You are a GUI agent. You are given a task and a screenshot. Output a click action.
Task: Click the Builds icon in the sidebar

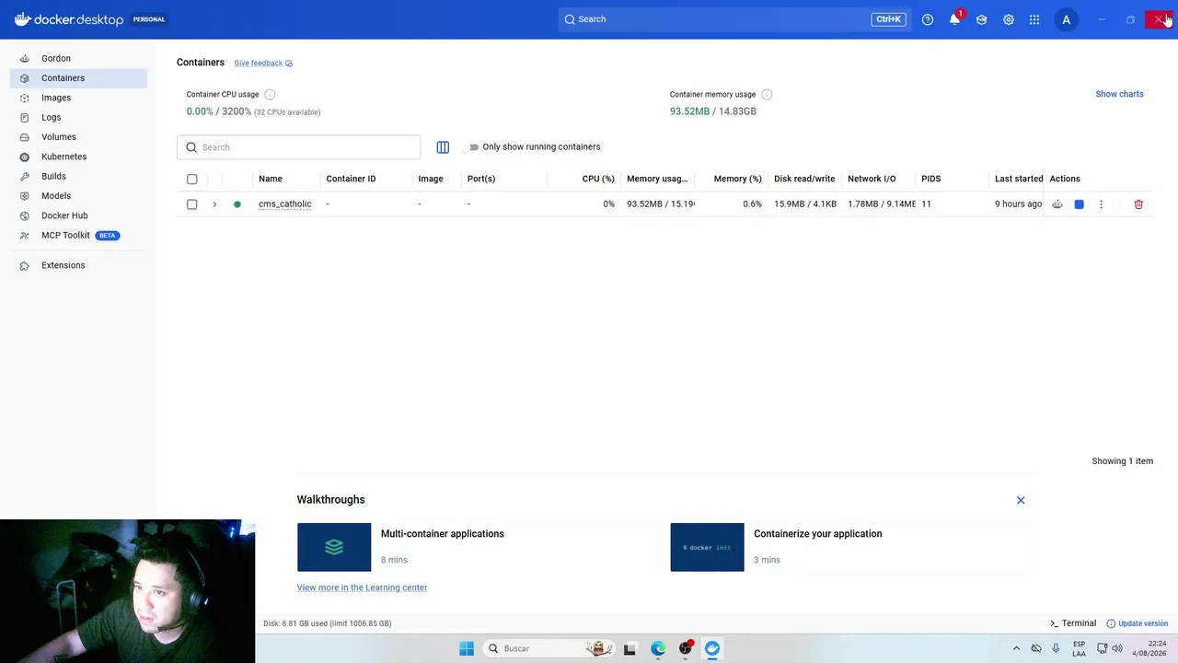click(25, 177)
